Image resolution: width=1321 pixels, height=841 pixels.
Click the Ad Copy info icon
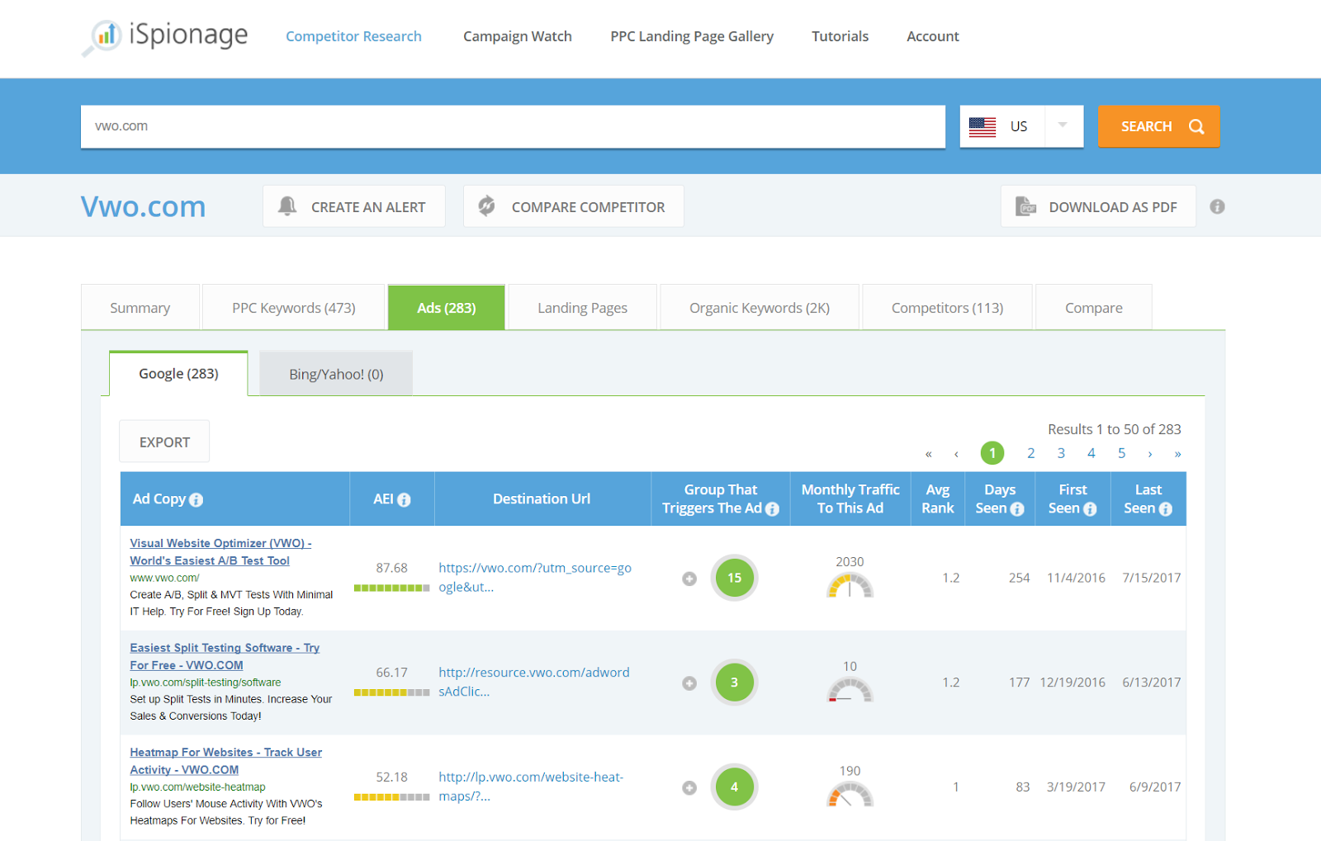tap(196, 499)
